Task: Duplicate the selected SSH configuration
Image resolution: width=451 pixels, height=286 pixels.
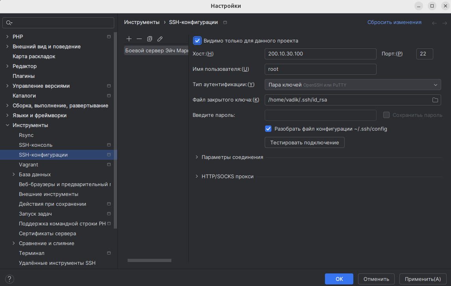Action: click(x=150, y=39)
